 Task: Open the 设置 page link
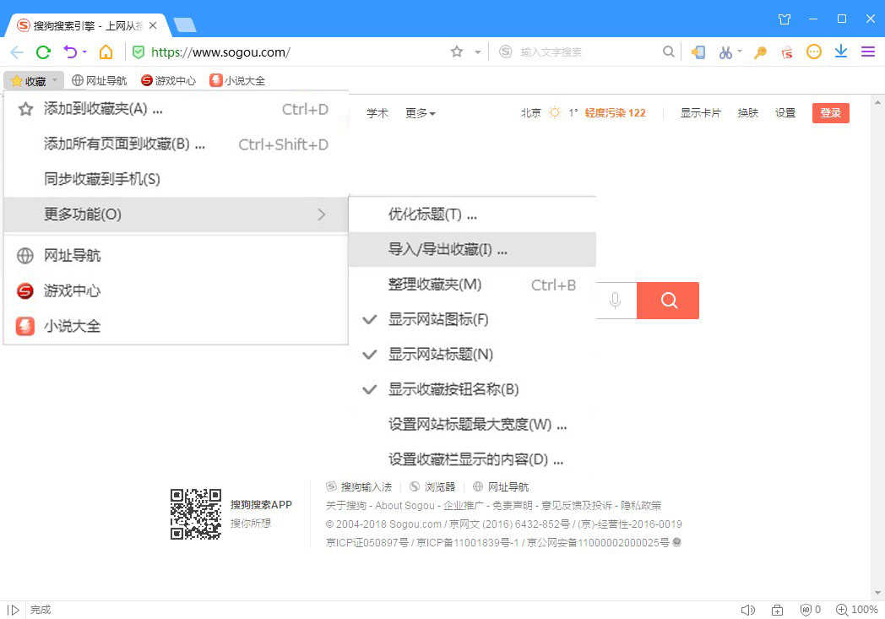[x=785, y=113]
